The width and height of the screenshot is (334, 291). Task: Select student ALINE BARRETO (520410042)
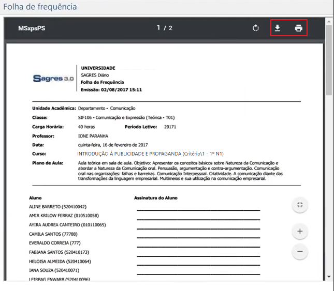coord(57,207)
